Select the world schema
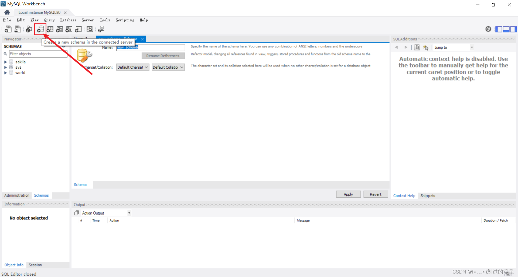 pos(20,73)
